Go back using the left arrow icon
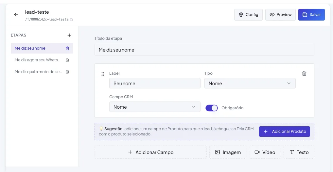The width and height of the screenshot is (333, 172). click(16, 15)
